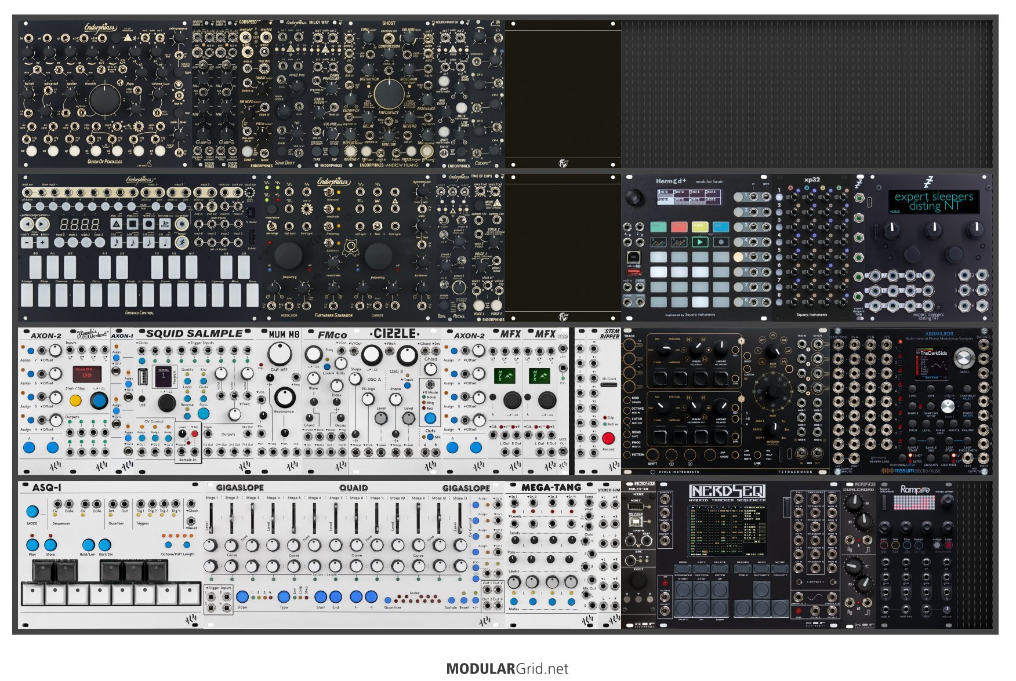Click the disting NT display screen
The width and height of the screenshot is (1016, 681).
[933, 202]
